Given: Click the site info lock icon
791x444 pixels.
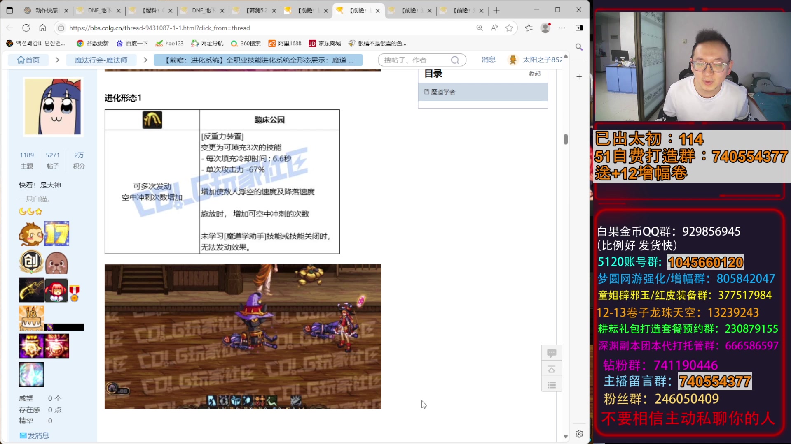Looking at the screenshot, I should 61,28.
